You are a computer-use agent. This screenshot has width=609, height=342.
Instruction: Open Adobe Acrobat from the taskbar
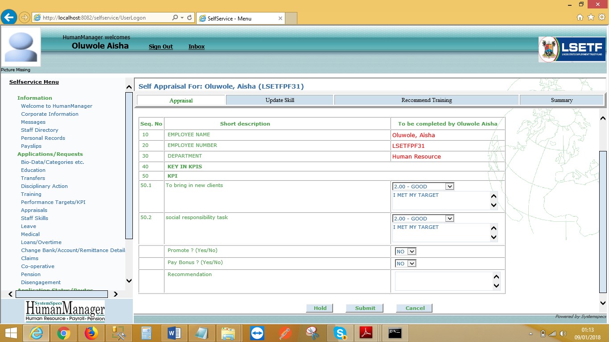point(367,333)
